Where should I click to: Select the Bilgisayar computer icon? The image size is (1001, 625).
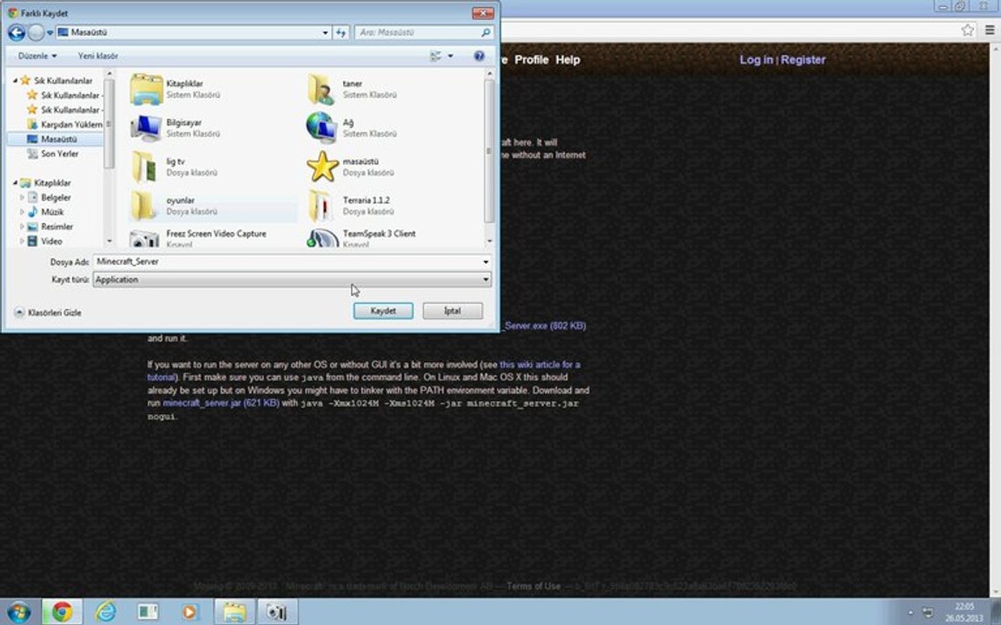(146, 128)
